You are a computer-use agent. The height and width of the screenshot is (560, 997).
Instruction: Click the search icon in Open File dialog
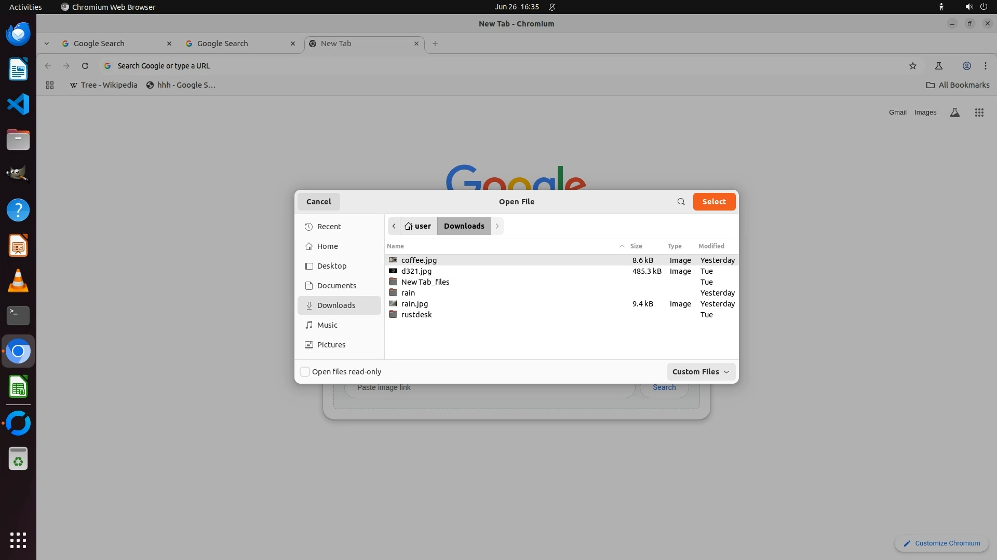point(681,202)
